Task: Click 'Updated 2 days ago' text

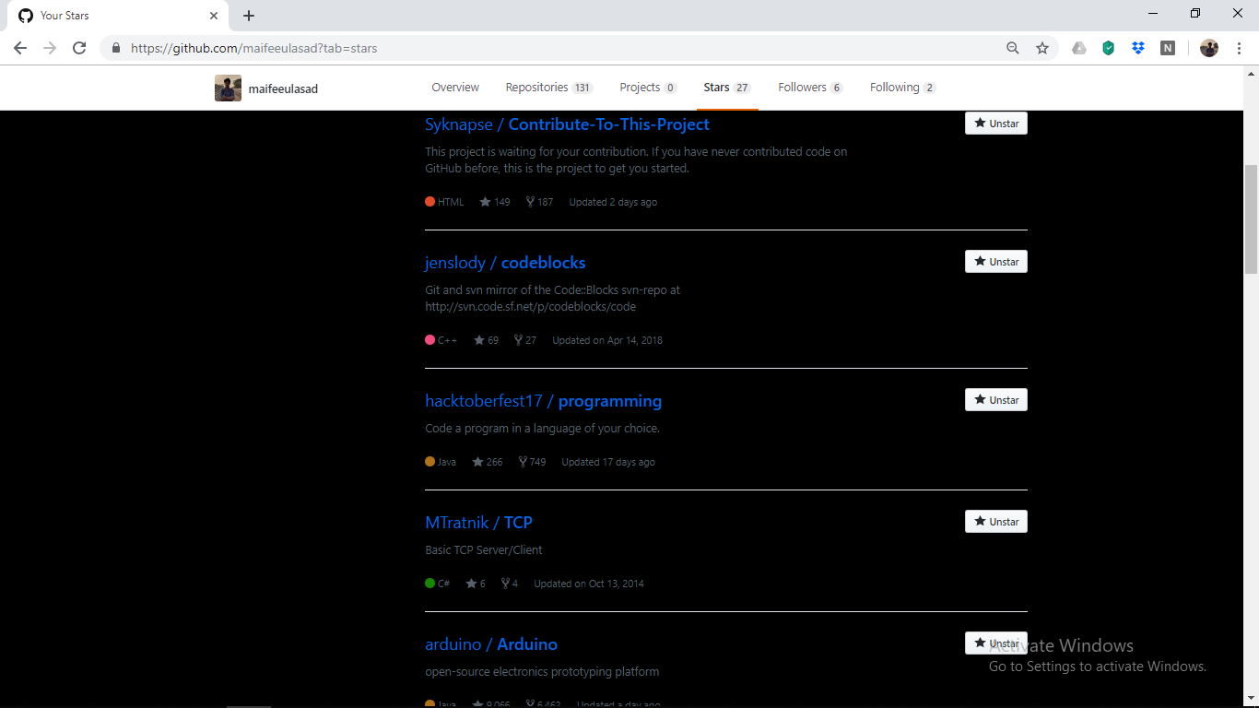Action: pyautogui.click(x=613, y=202)
